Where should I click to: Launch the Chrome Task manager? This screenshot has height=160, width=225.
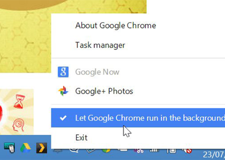pyautogui.click(x=100, y=45)
